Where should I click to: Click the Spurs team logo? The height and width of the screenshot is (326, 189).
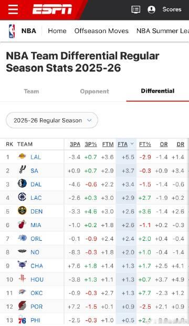(22, 169)
